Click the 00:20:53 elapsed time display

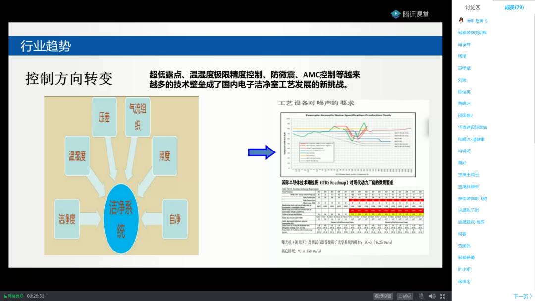pyautogui.click(x=36, y=296)
